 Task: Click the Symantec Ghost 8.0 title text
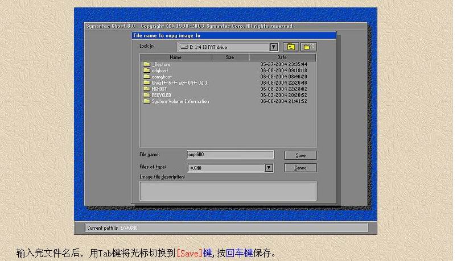coord(110,26)
